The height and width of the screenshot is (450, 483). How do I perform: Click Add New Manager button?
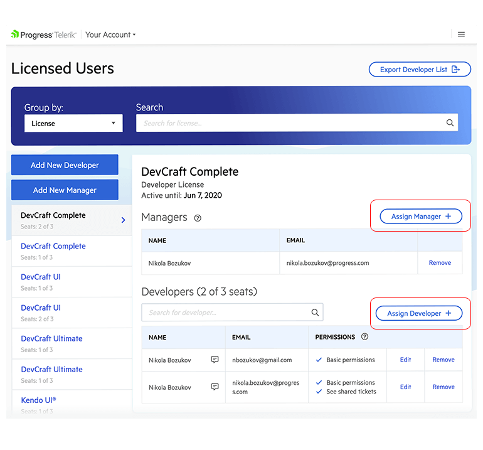tap(65, 190)
